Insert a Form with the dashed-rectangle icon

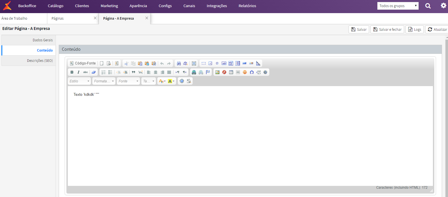[x=203, y=63]
